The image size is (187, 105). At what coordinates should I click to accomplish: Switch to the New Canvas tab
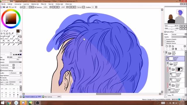tap(51, 97)
